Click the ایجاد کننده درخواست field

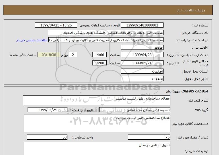point(106,40)
